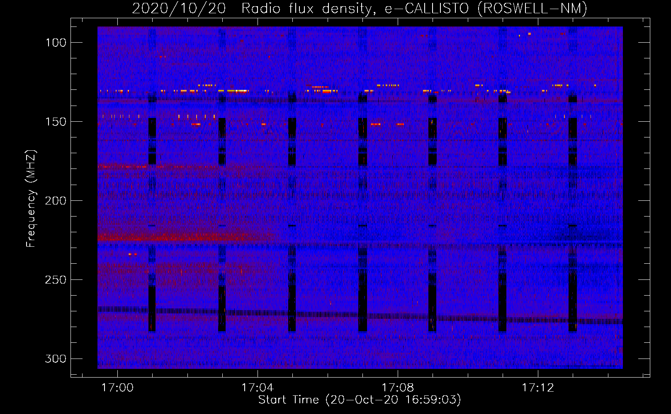Viewport: 671px width, 414px height.
Task: Click the y-axis label "Frequency (MHZ)"
Action: [31, 198]
